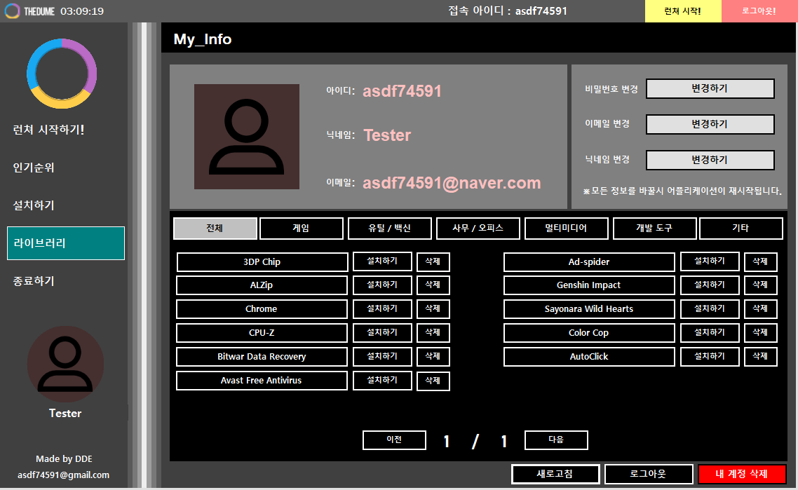Click the large profile picture in My_Info

pos(246,137)
